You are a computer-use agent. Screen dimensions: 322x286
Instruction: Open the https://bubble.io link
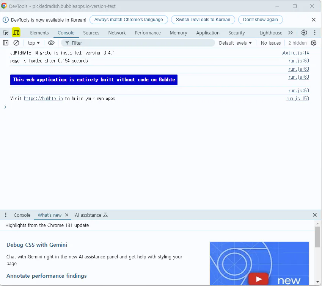click(x=43, y=98)
